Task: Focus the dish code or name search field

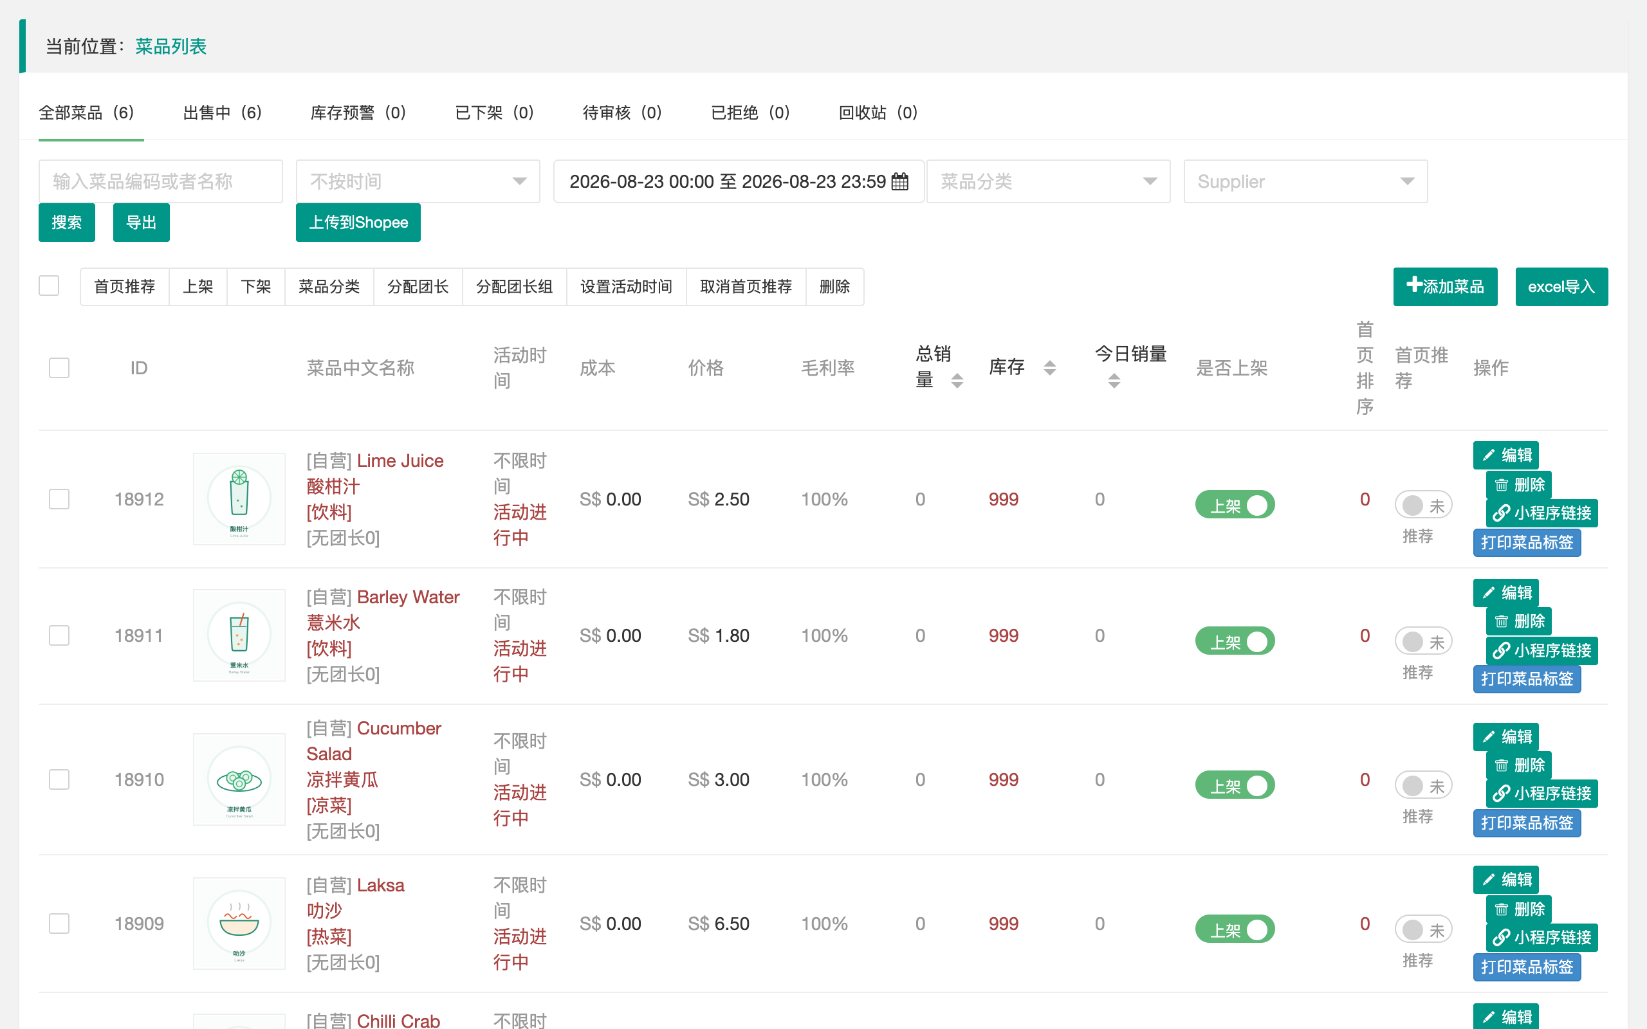Action: pos(161,182)
